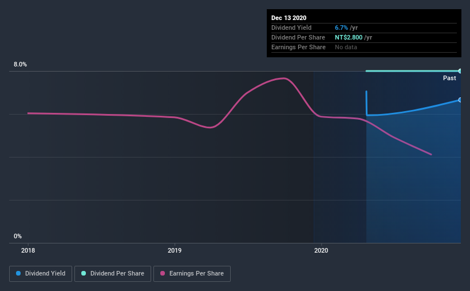Toggle the Dividend Per Share legend button
Image resolution: width=470 pixels, height=291 pixels.
pos(113,274)
